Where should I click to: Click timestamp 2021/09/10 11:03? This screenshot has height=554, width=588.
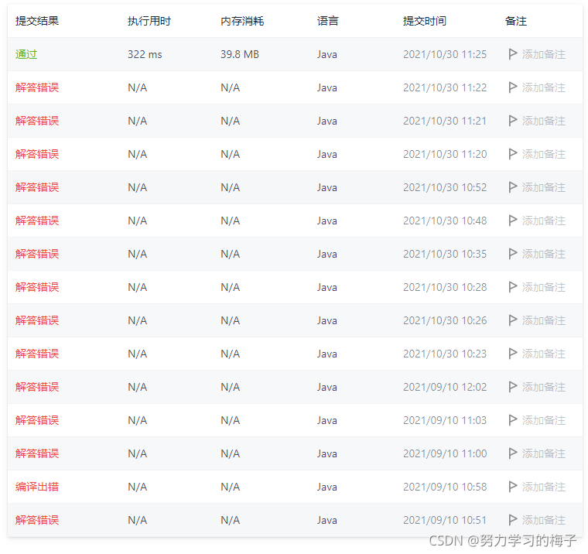[445, 420]
